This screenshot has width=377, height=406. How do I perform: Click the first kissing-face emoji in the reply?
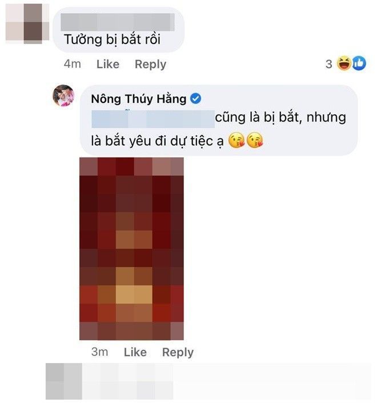coord(236,140)
